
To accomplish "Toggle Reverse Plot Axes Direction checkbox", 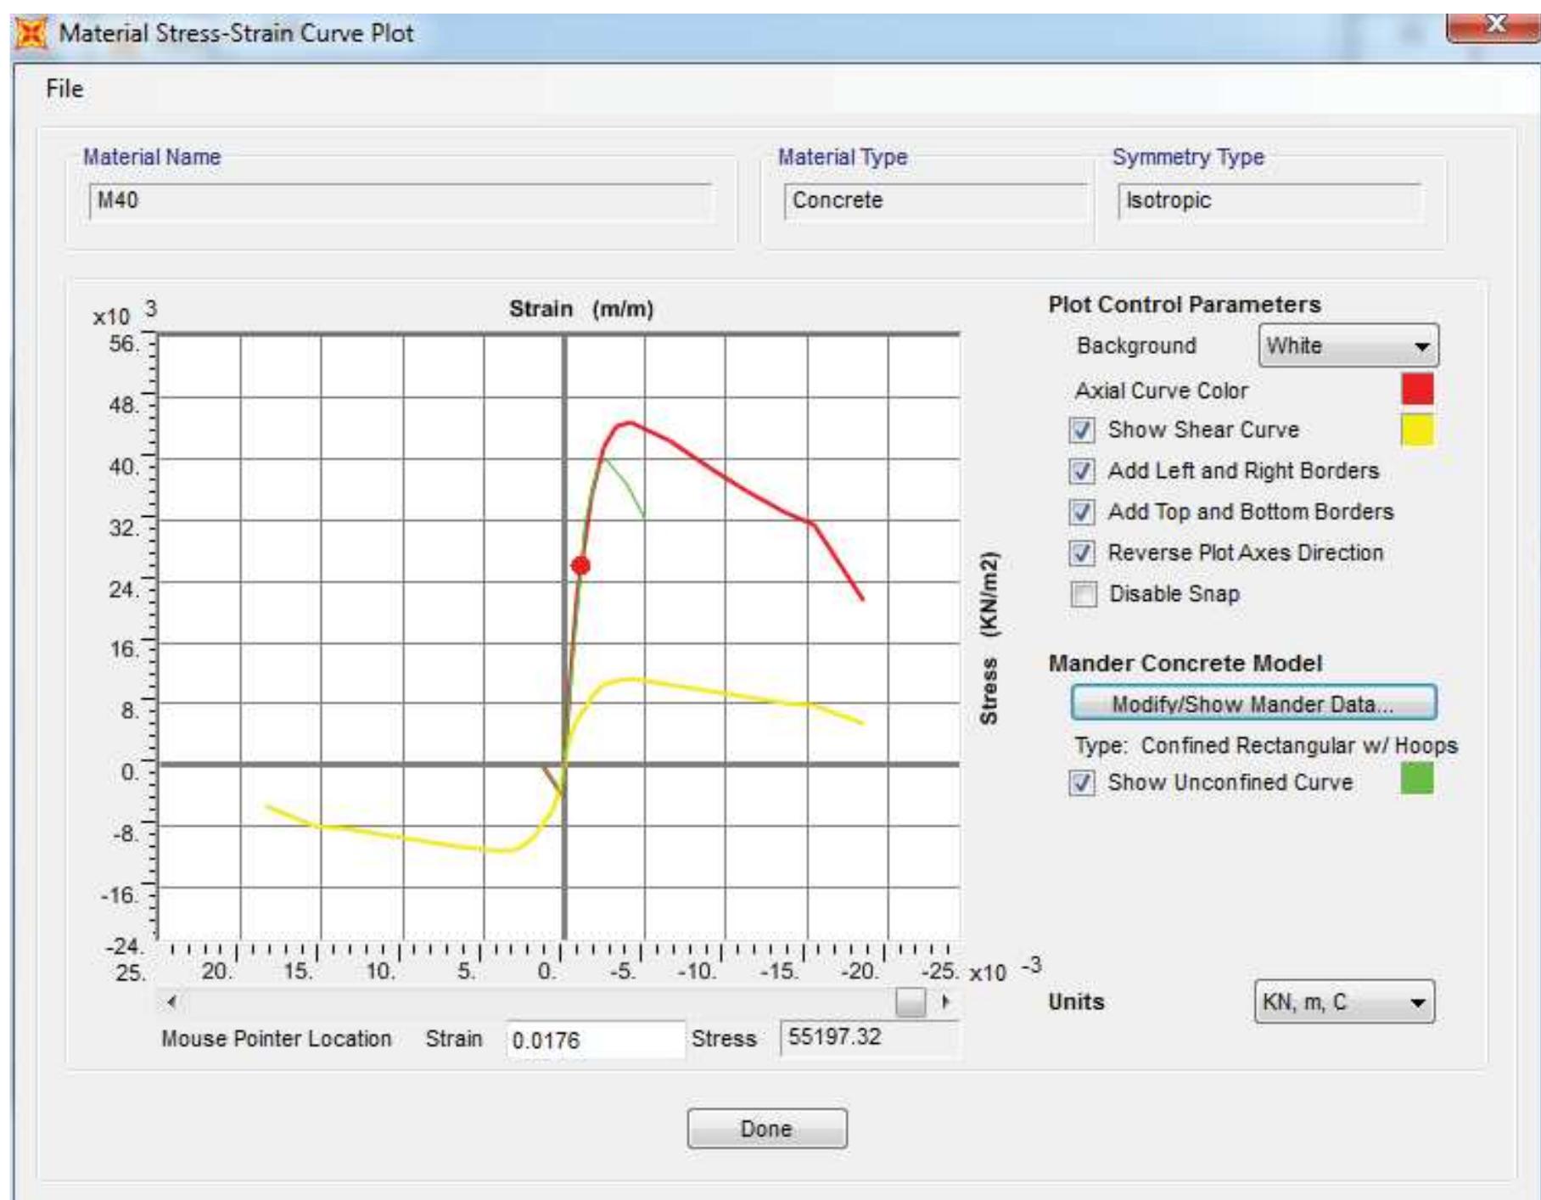I will (1082, 553).
